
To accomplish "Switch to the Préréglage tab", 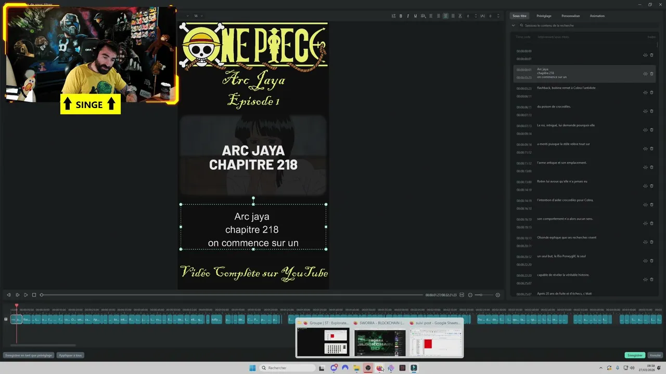I will coord(544,16).
